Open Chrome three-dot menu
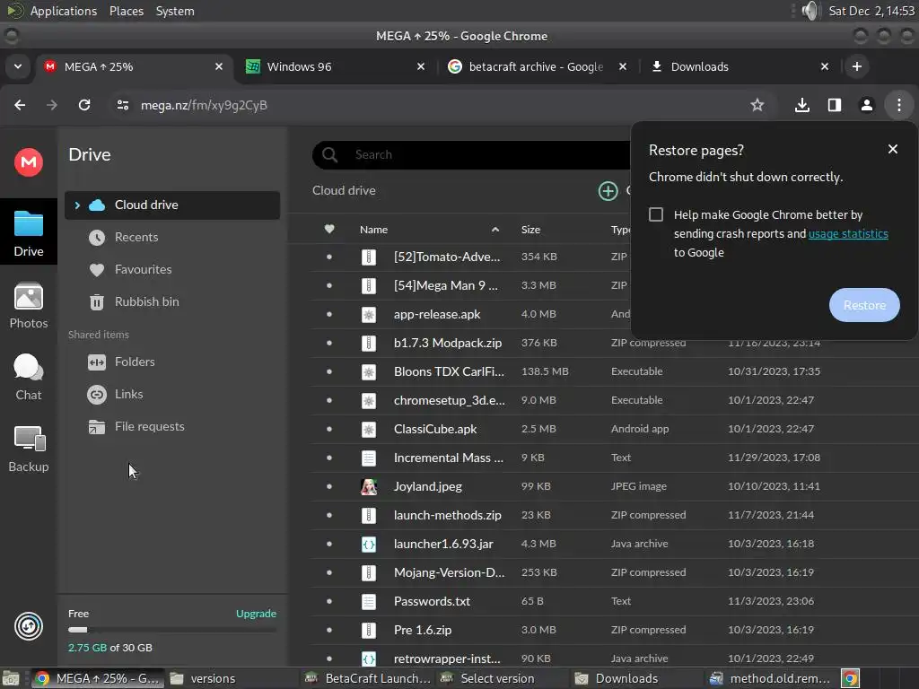 pyautogui.click(x=899, y=105)
